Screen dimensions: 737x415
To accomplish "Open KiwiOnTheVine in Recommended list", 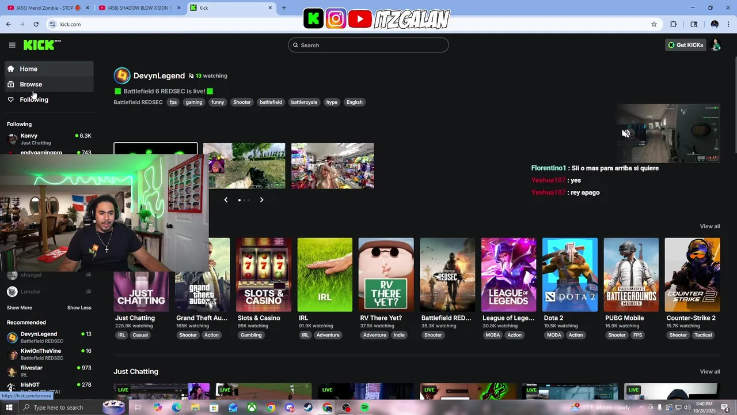I will tap(49, 354).
